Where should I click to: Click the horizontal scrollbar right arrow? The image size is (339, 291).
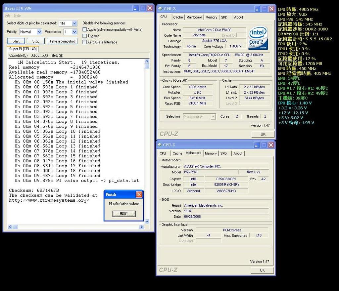tap(142, 227)
